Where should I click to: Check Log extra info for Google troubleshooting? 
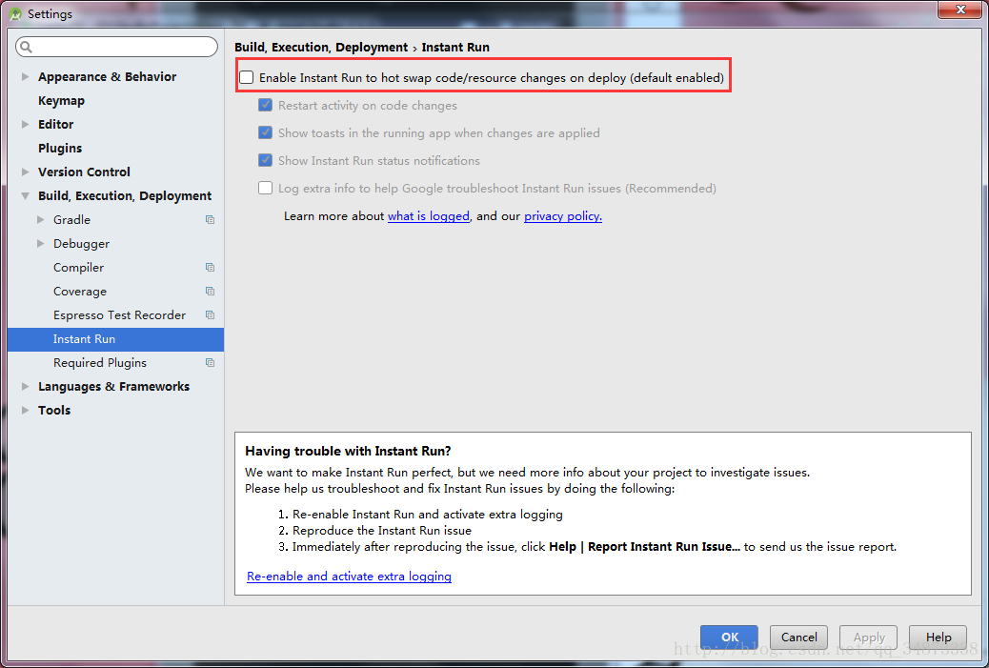(266, 188)
